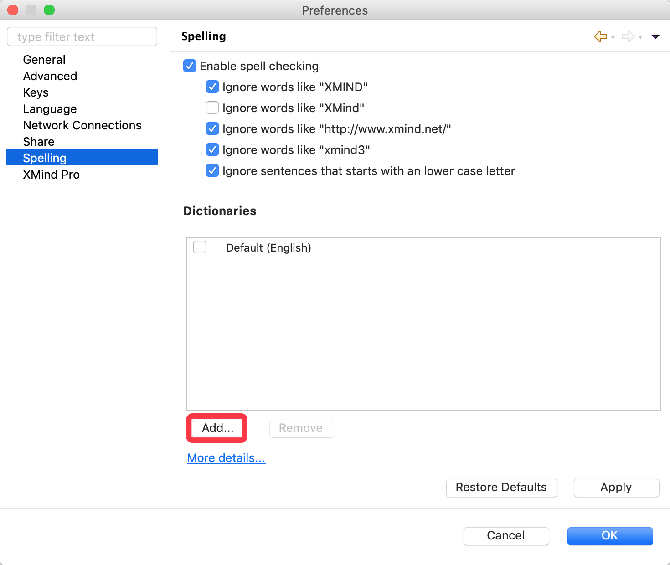
Task: Toggle ignore words like http://www.xmind.net/
Action: click(212, 128)
